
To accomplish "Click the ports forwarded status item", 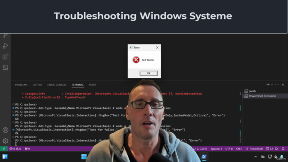I will tap(27, 149).
